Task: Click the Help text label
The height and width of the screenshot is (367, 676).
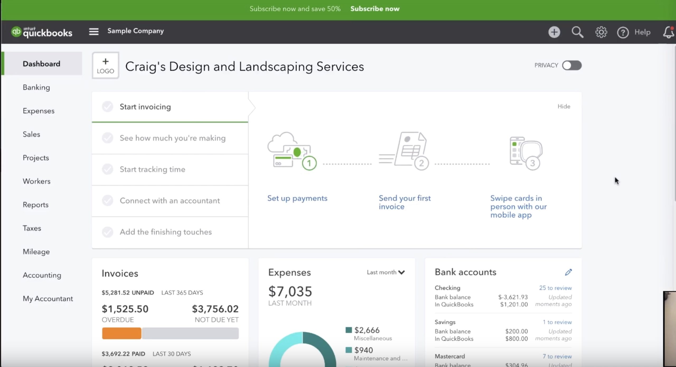Action: click(x=642, y=32)
